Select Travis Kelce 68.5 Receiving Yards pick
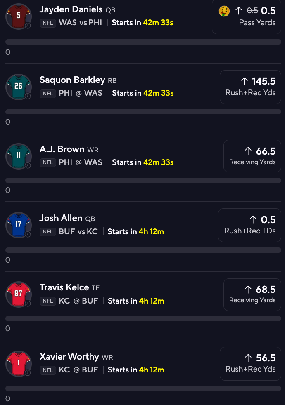Viewport: 285px width, 405px height. (252, 294)
